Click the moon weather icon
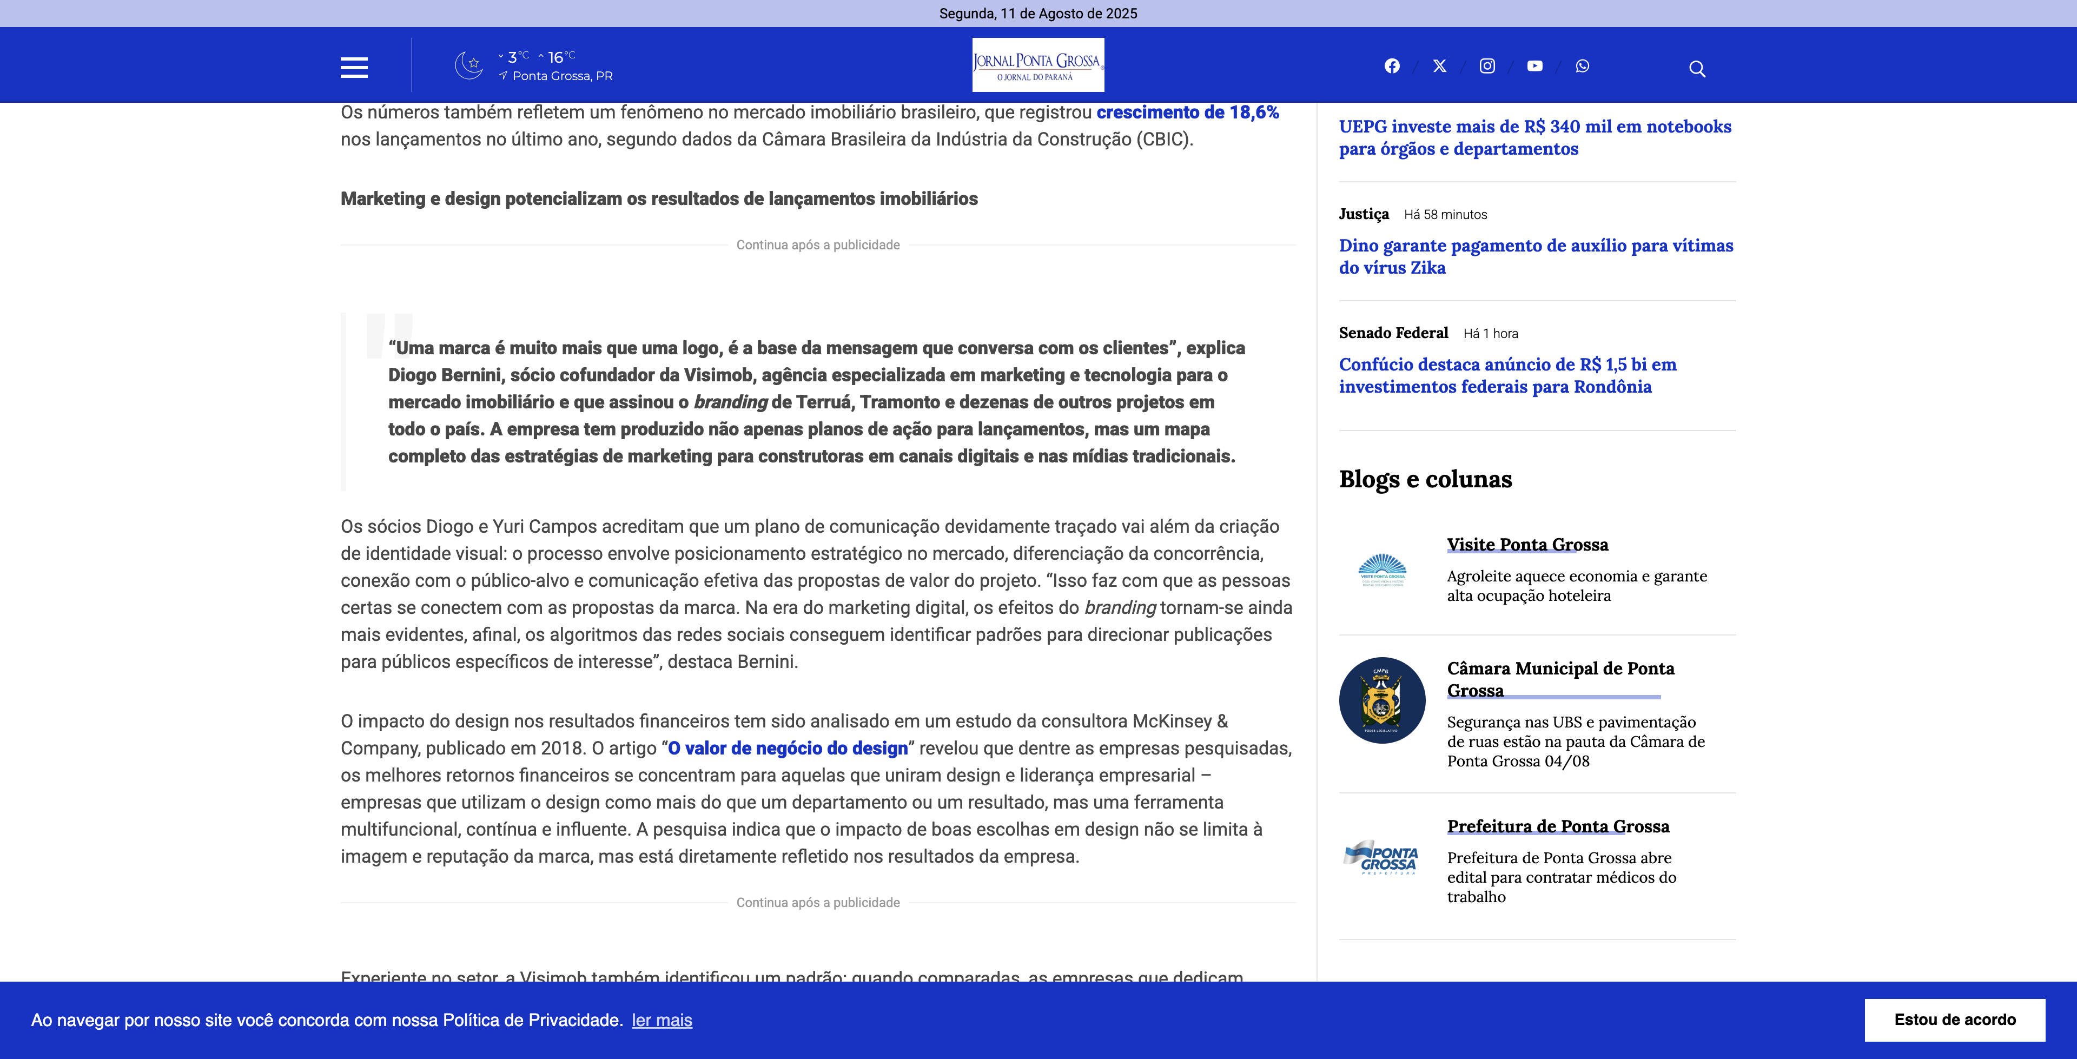The width and height of the screenshot is (2077, 1059). coord(468,65)
